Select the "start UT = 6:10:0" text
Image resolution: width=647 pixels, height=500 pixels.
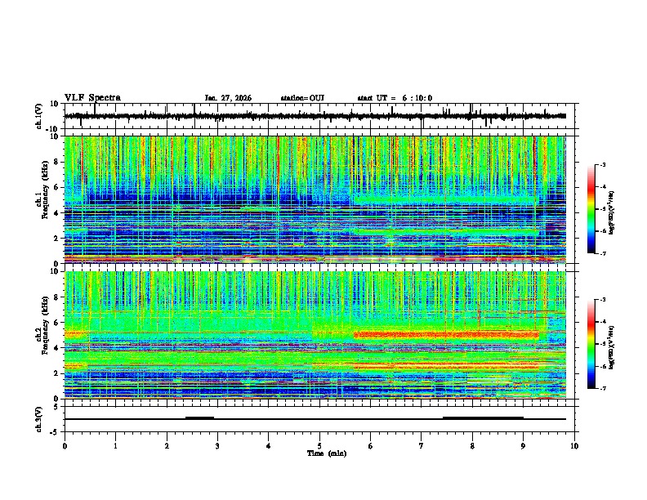coord(395,98)
